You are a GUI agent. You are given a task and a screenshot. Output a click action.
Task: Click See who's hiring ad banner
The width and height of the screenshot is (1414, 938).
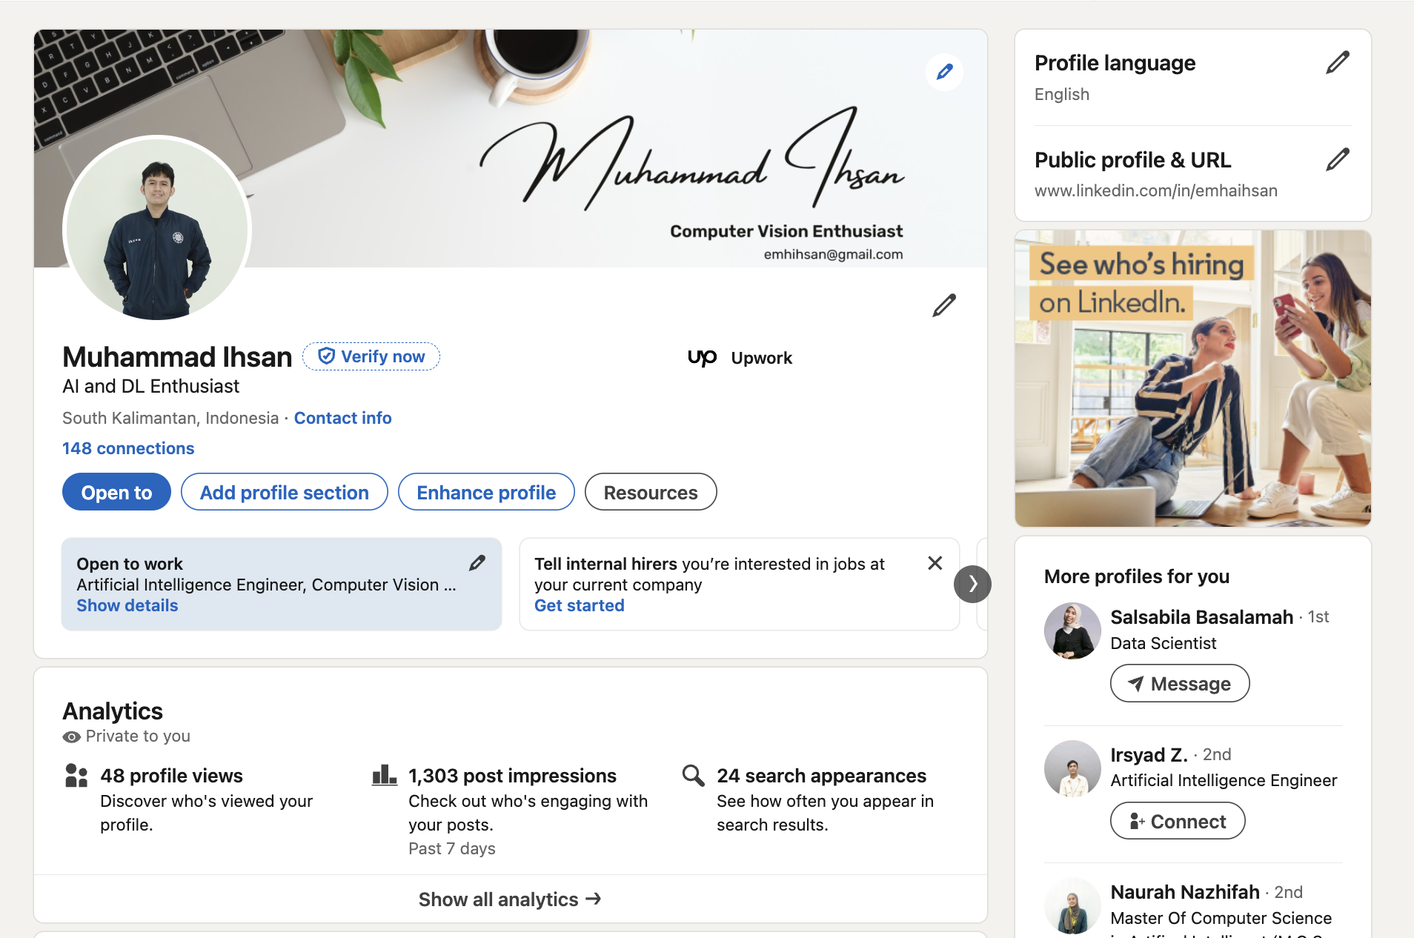(x=1193, y=379)
